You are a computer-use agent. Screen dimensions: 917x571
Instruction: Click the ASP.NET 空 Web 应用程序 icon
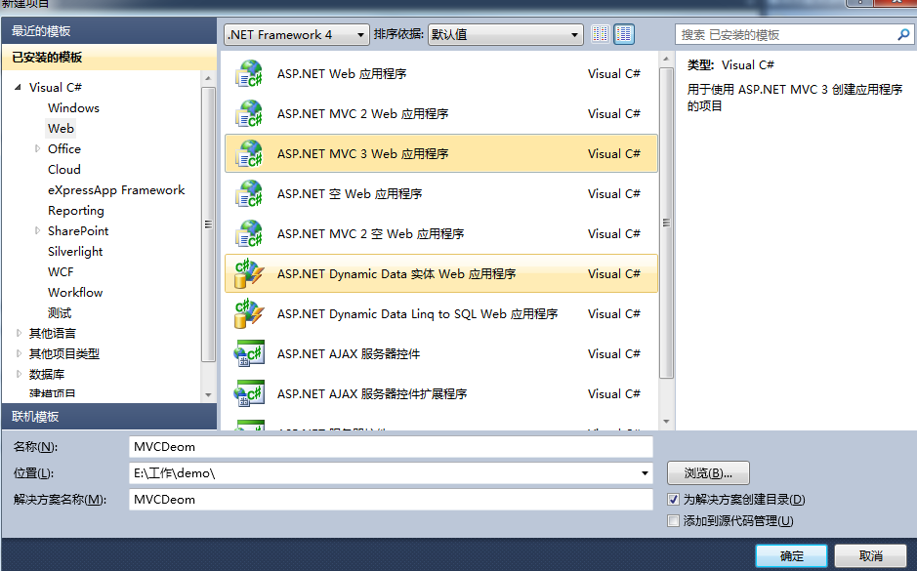pyautogui.click(x=249, y=193)
